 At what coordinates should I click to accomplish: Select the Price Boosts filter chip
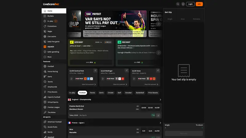(x=153, y=93)
